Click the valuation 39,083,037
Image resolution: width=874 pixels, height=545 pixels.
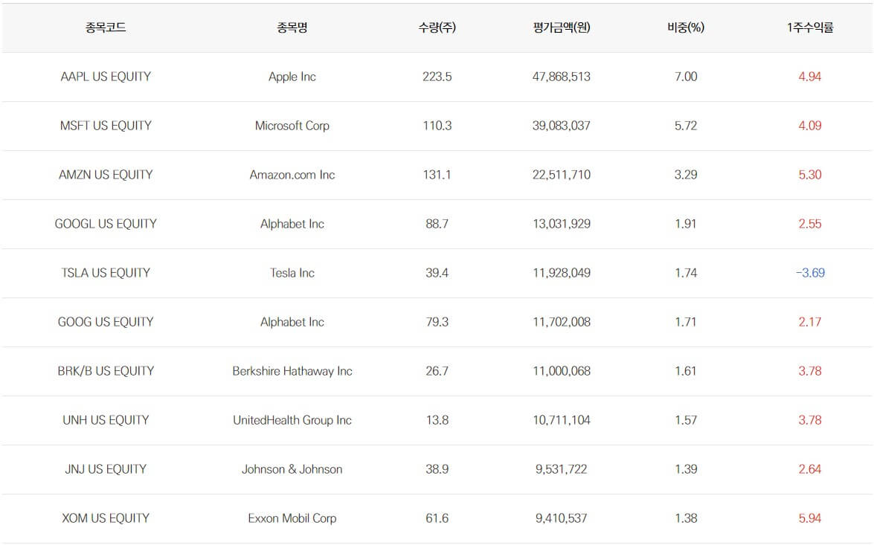coord(562,126)
